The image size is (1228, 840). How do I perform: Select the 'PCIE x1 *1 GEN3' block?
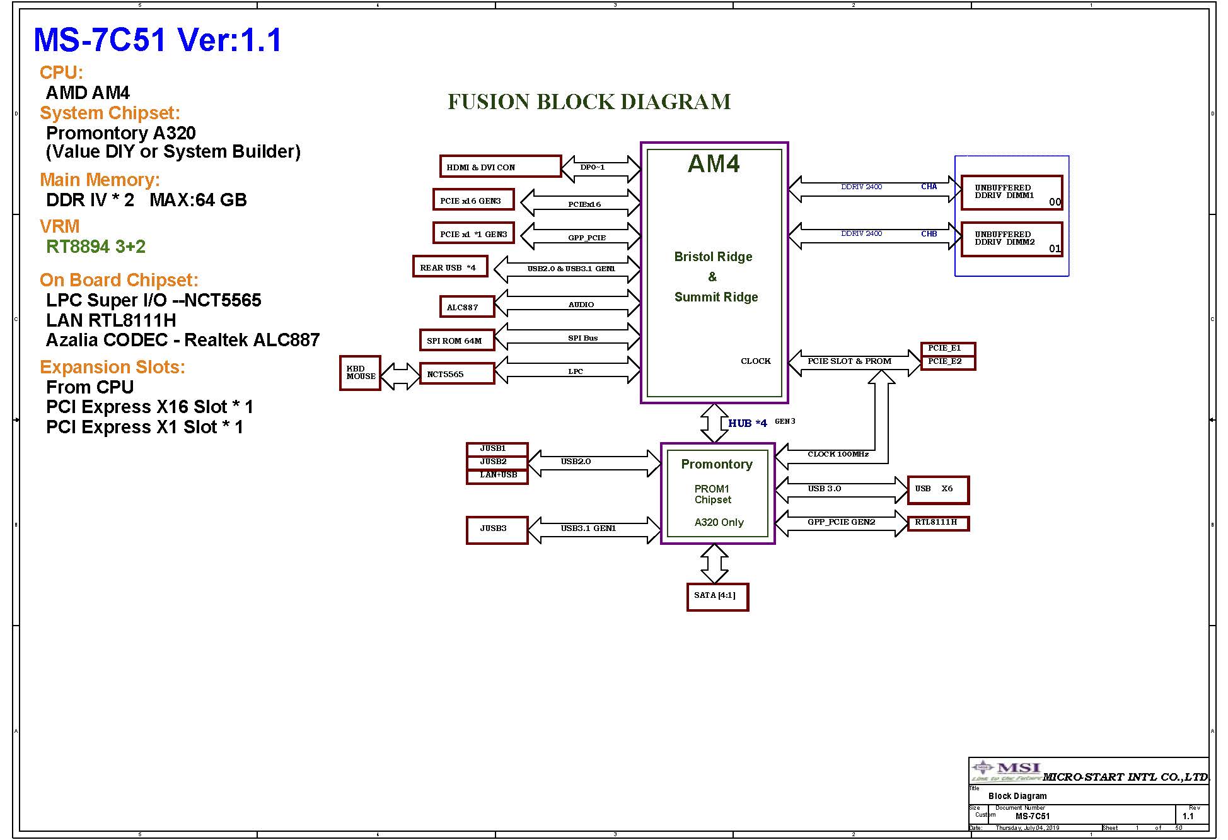pos(473,233)
